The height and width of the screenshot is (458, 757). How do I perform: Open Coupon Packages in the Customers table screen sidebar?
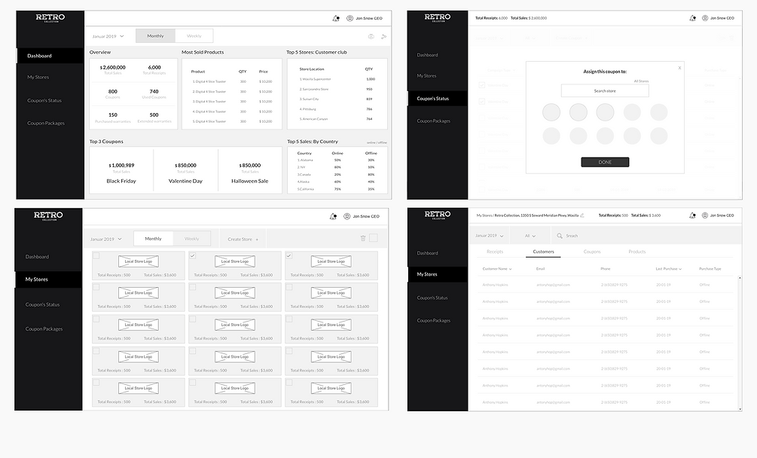coord(434,320)
